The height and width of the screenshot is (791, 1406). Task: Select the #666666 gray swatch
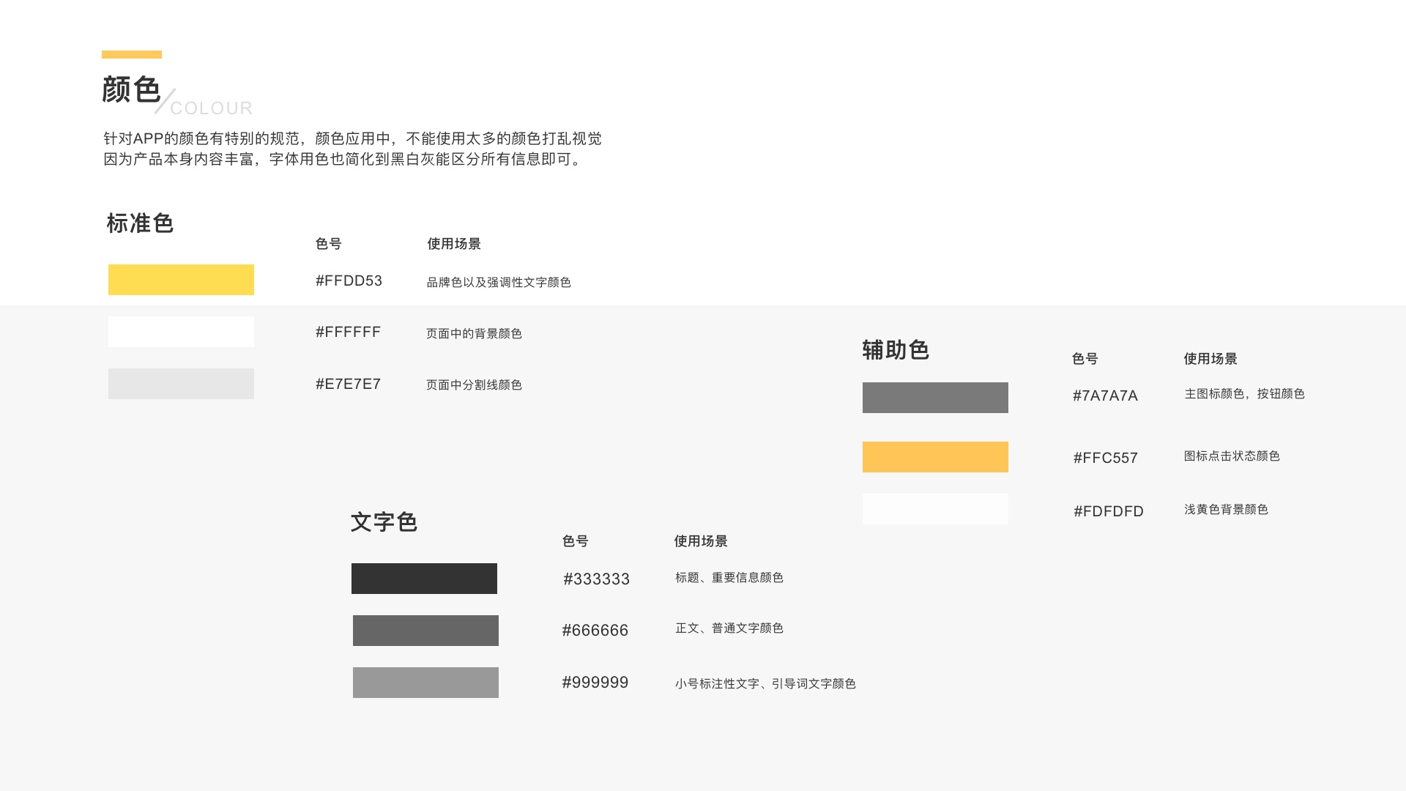point(425,631)
